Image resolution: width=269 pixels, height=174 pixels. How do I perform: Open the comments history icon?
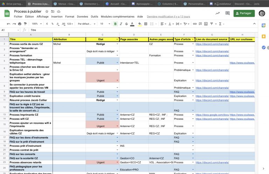pos(228,13)
